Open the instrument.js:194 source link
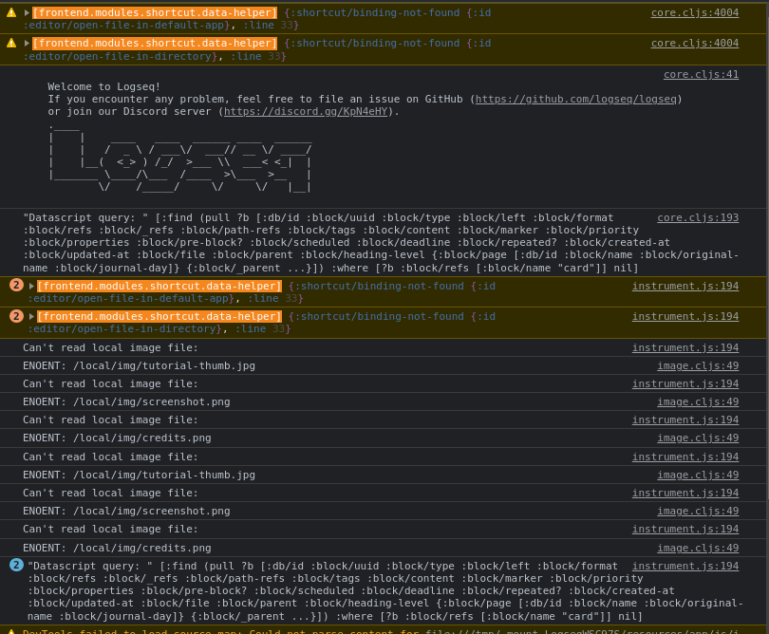This screenshot has width=769, height=634. tap(685, 285)
